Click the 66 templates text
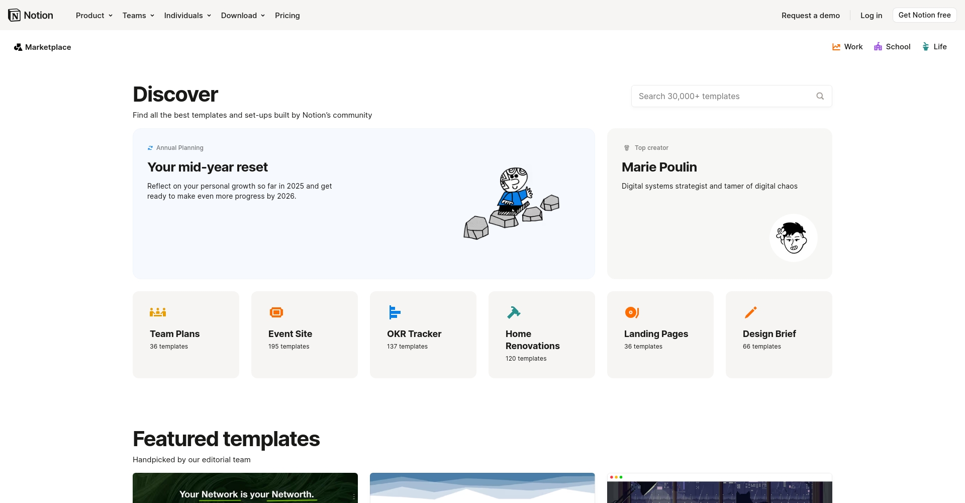 click(x=762, y=347)
